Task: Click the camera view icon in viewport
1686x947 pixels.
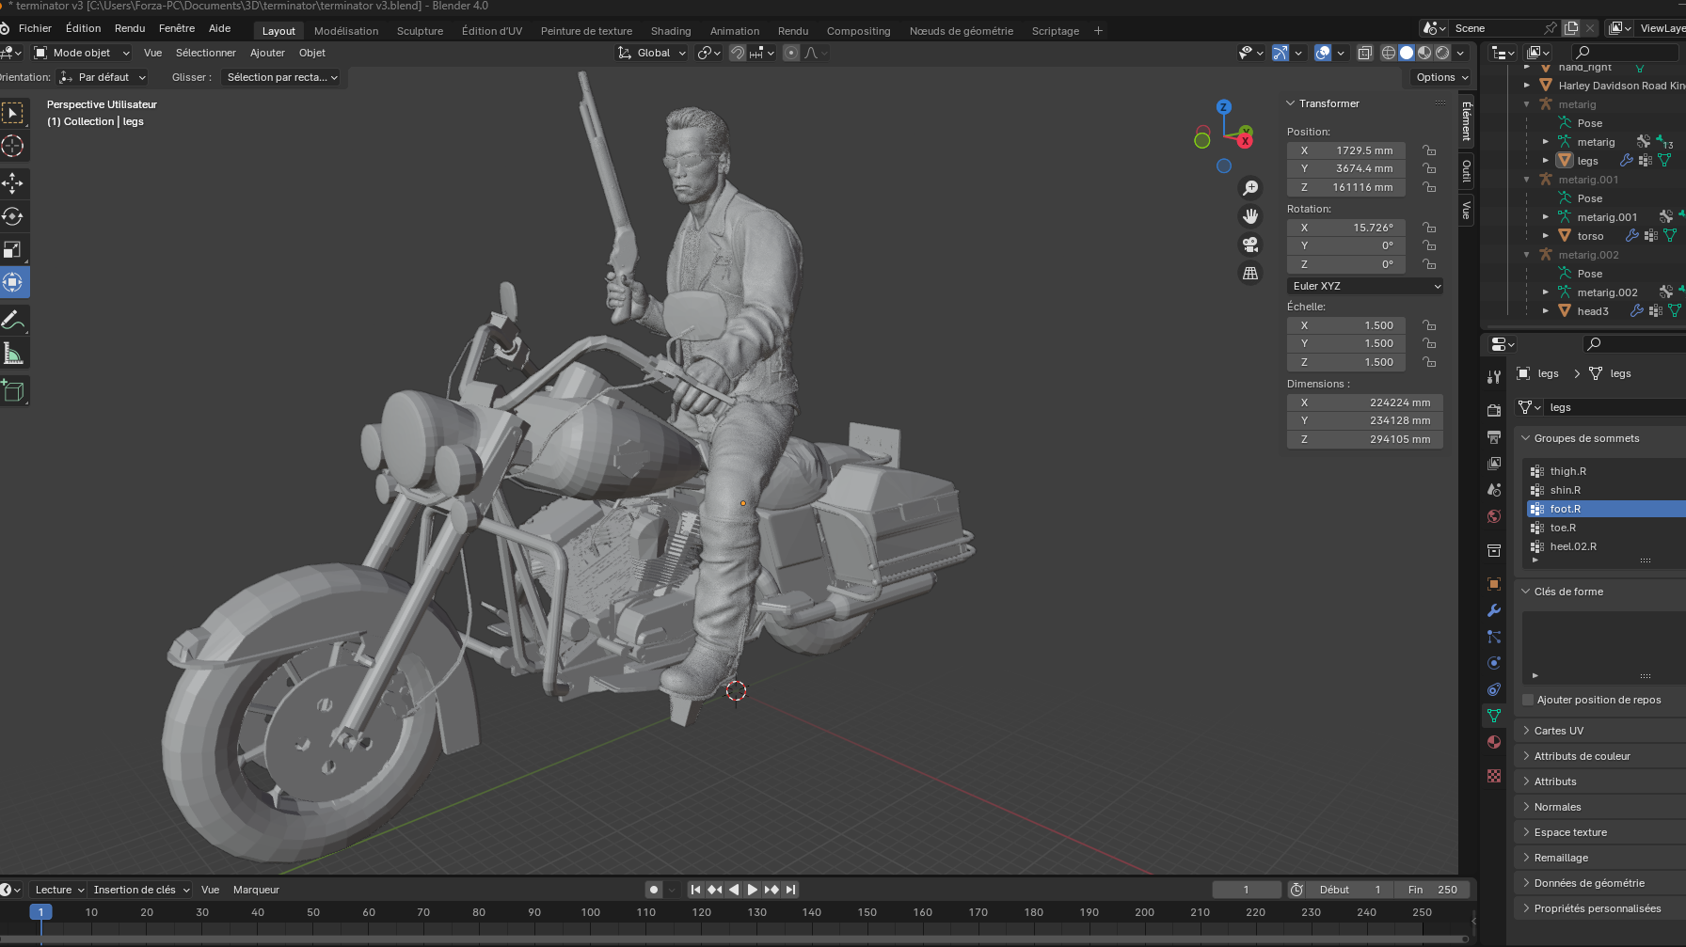Action: [1250, 245]
